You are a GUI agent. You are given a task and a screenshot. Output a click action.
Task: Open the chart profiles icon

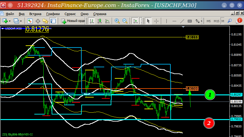(x=16, y=21)
